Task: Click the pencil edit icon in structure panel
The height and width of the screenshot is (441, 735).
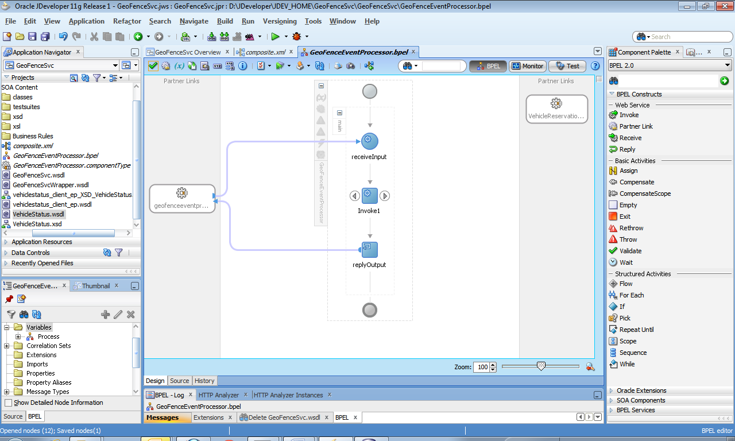Action: click(x=118, y=314)
